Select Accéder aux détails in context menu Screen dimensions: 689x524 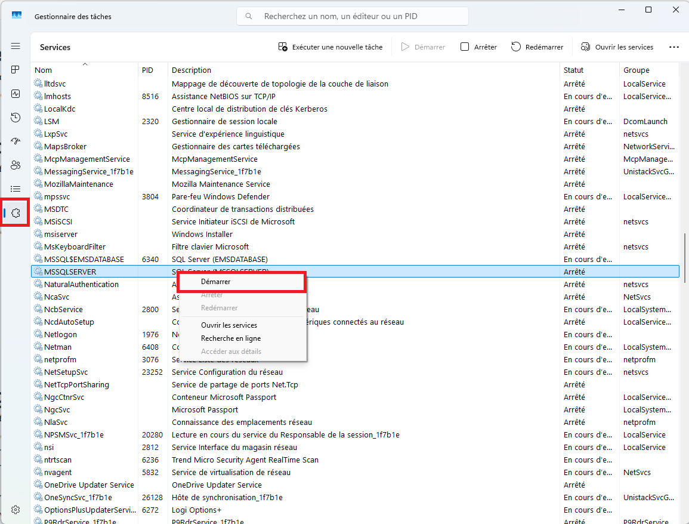click(x=241, y=352)
